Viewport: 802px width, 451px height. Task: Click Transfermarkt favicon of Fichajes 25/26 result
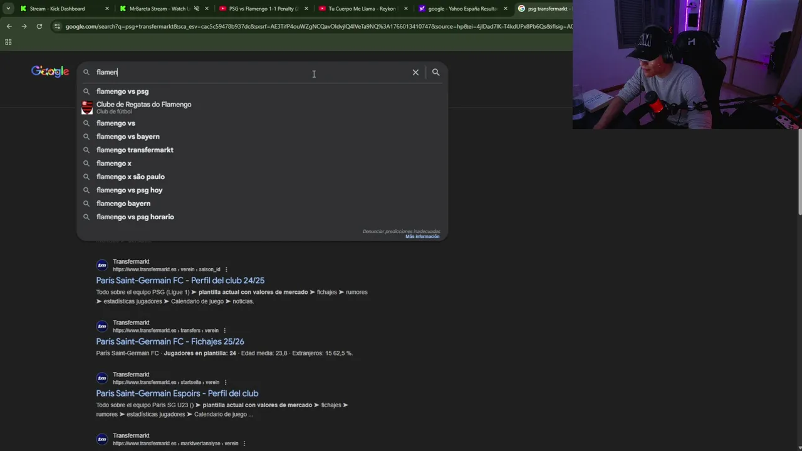click(x=102, y=326)
